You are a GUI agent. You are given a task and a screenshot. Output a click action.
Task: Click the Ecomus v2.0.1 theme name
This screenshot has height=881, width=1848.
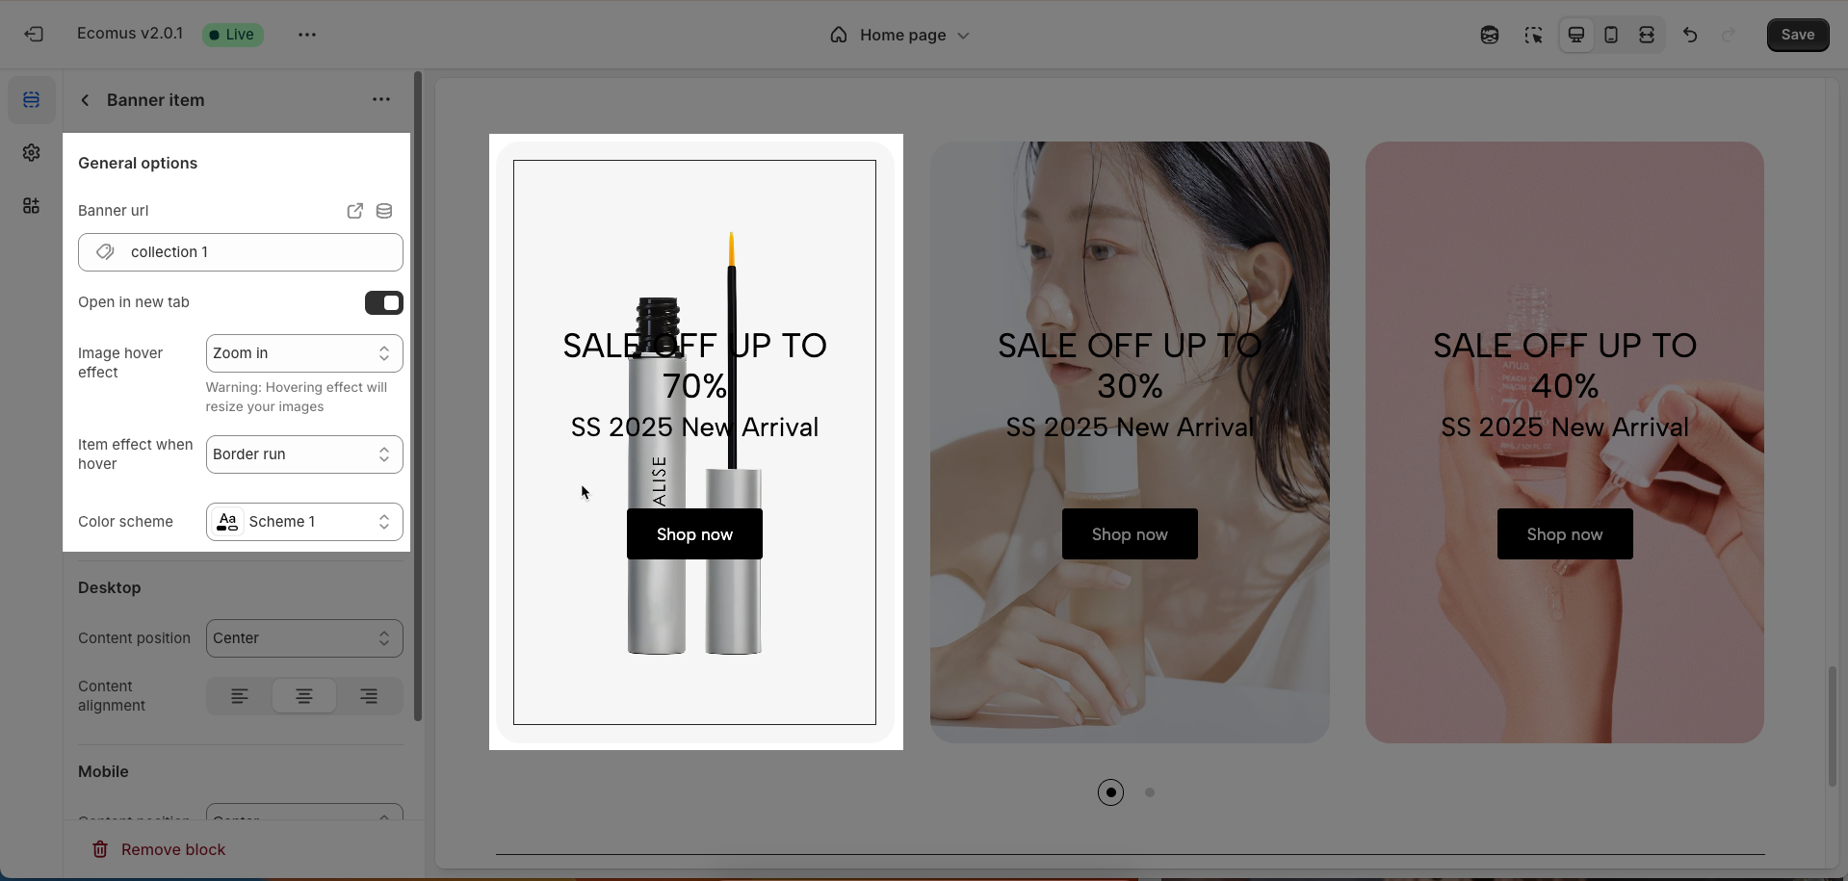pos(130,34)
